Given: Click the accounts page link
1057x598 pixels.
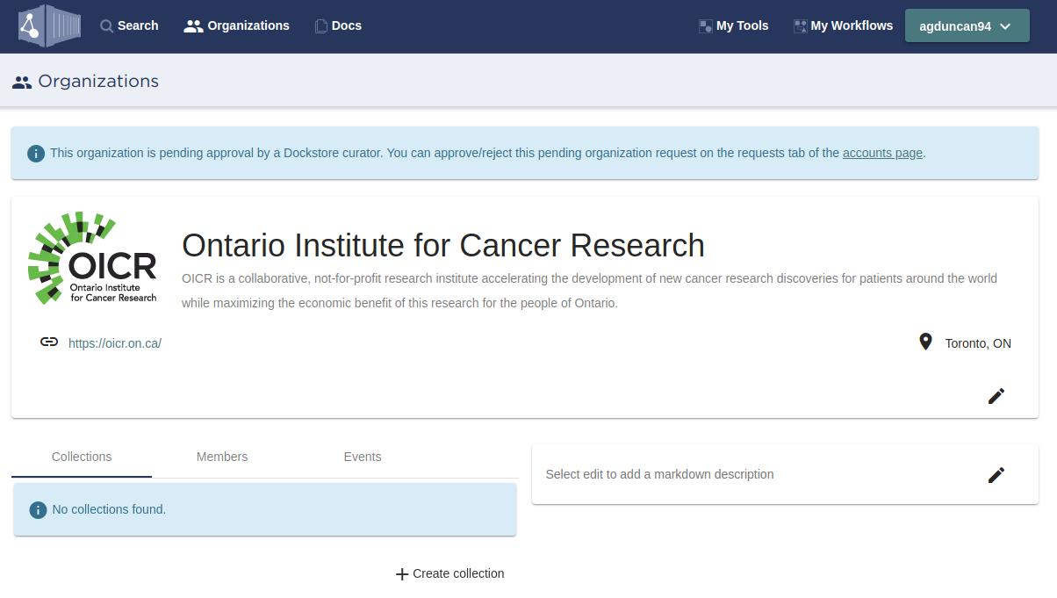Looking at the screenshot, I should pyautogui.click(x=882, y=153).
